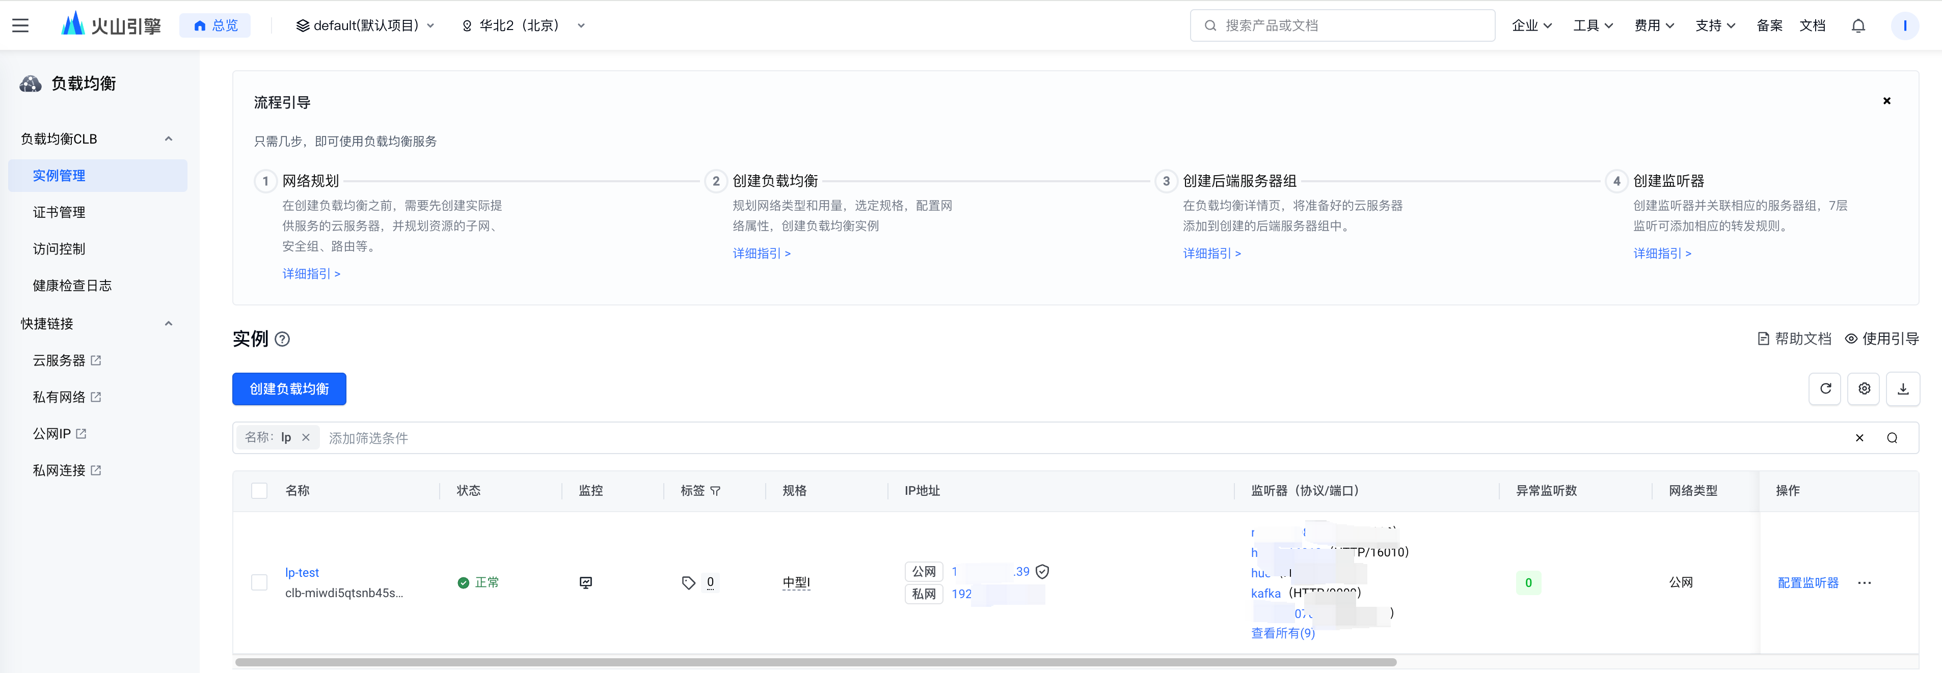Click the help icon next to 实例
1942x673 pixels.
[x=282, y=339]
